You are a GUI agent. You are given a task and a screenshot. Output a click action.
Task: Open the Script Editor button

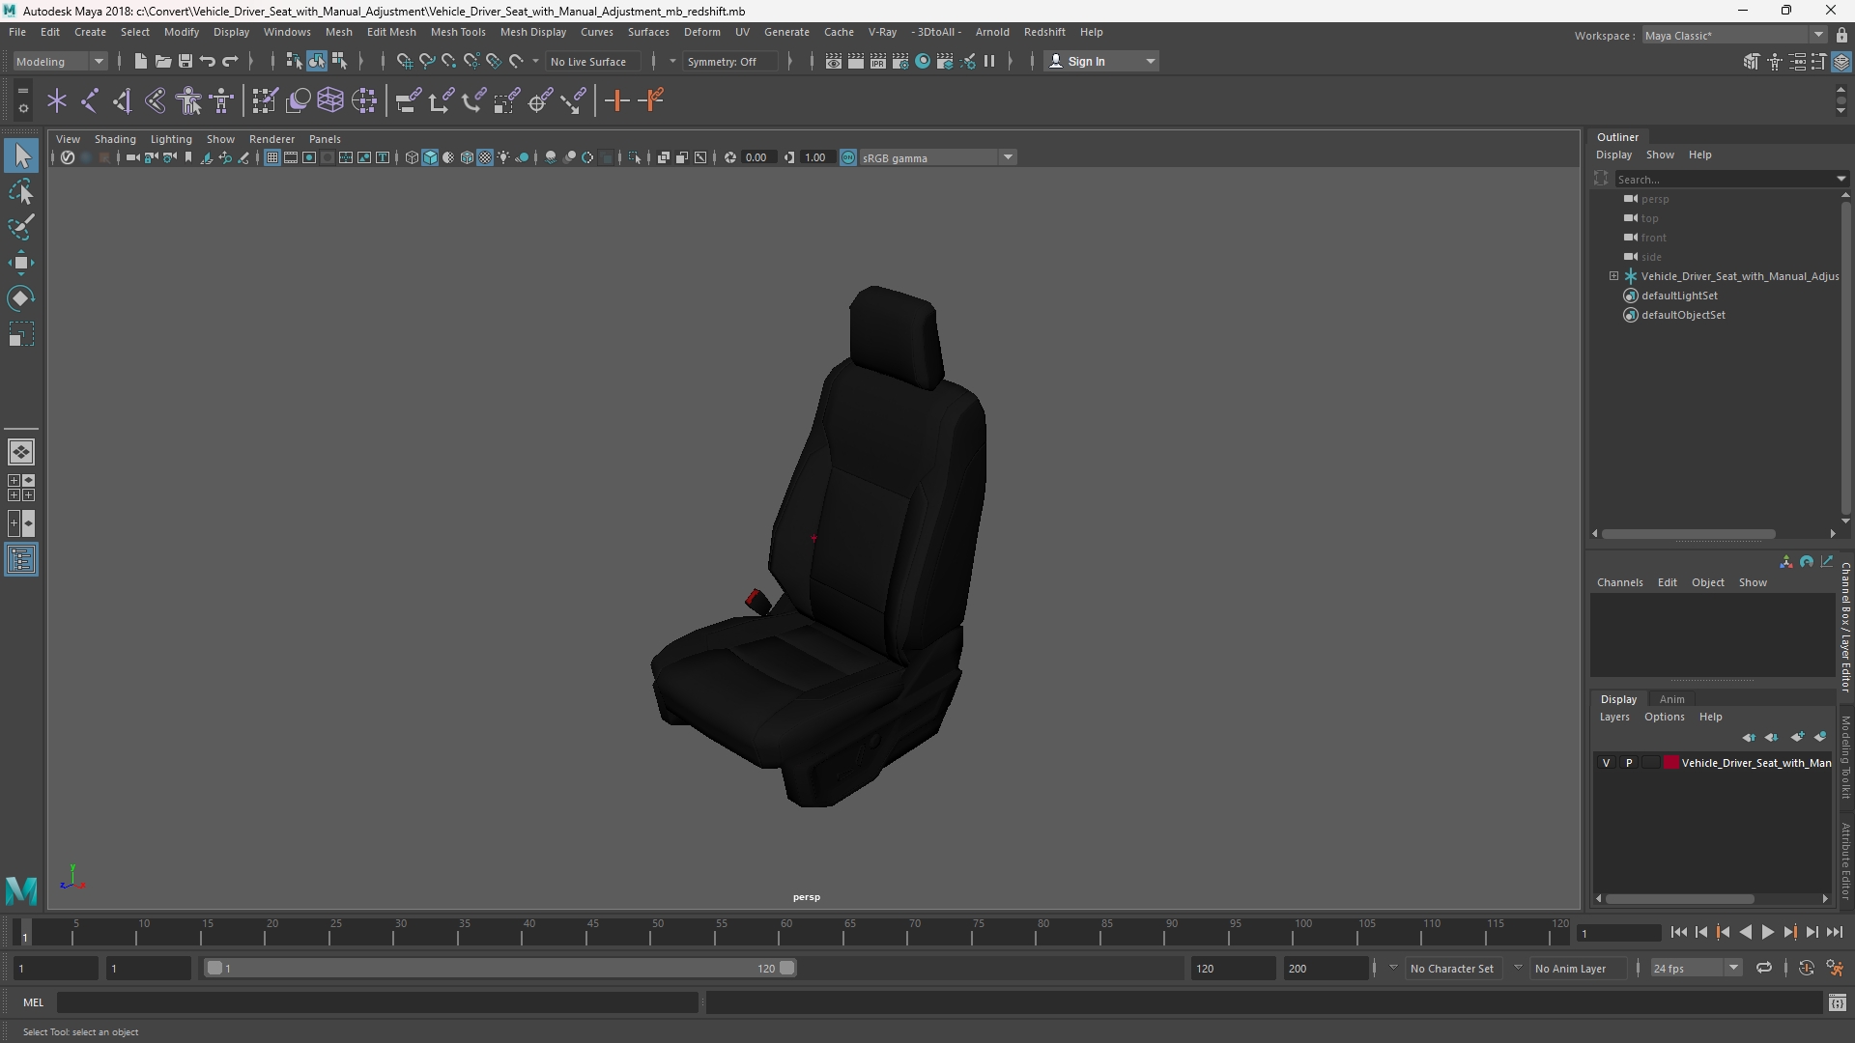coord(1837,1002)
